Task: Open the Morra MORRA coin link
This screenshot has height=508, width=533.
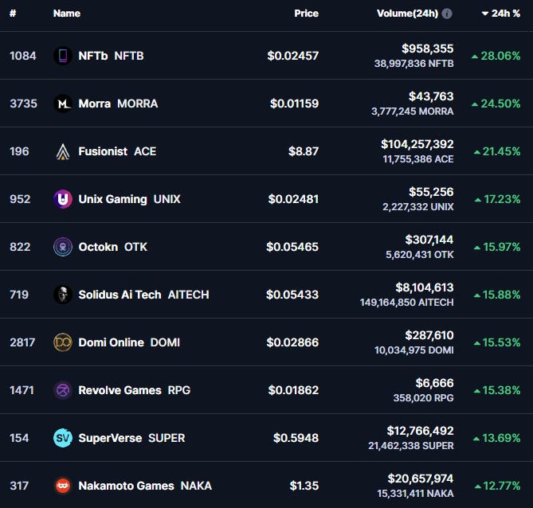Action: (118, 104)
